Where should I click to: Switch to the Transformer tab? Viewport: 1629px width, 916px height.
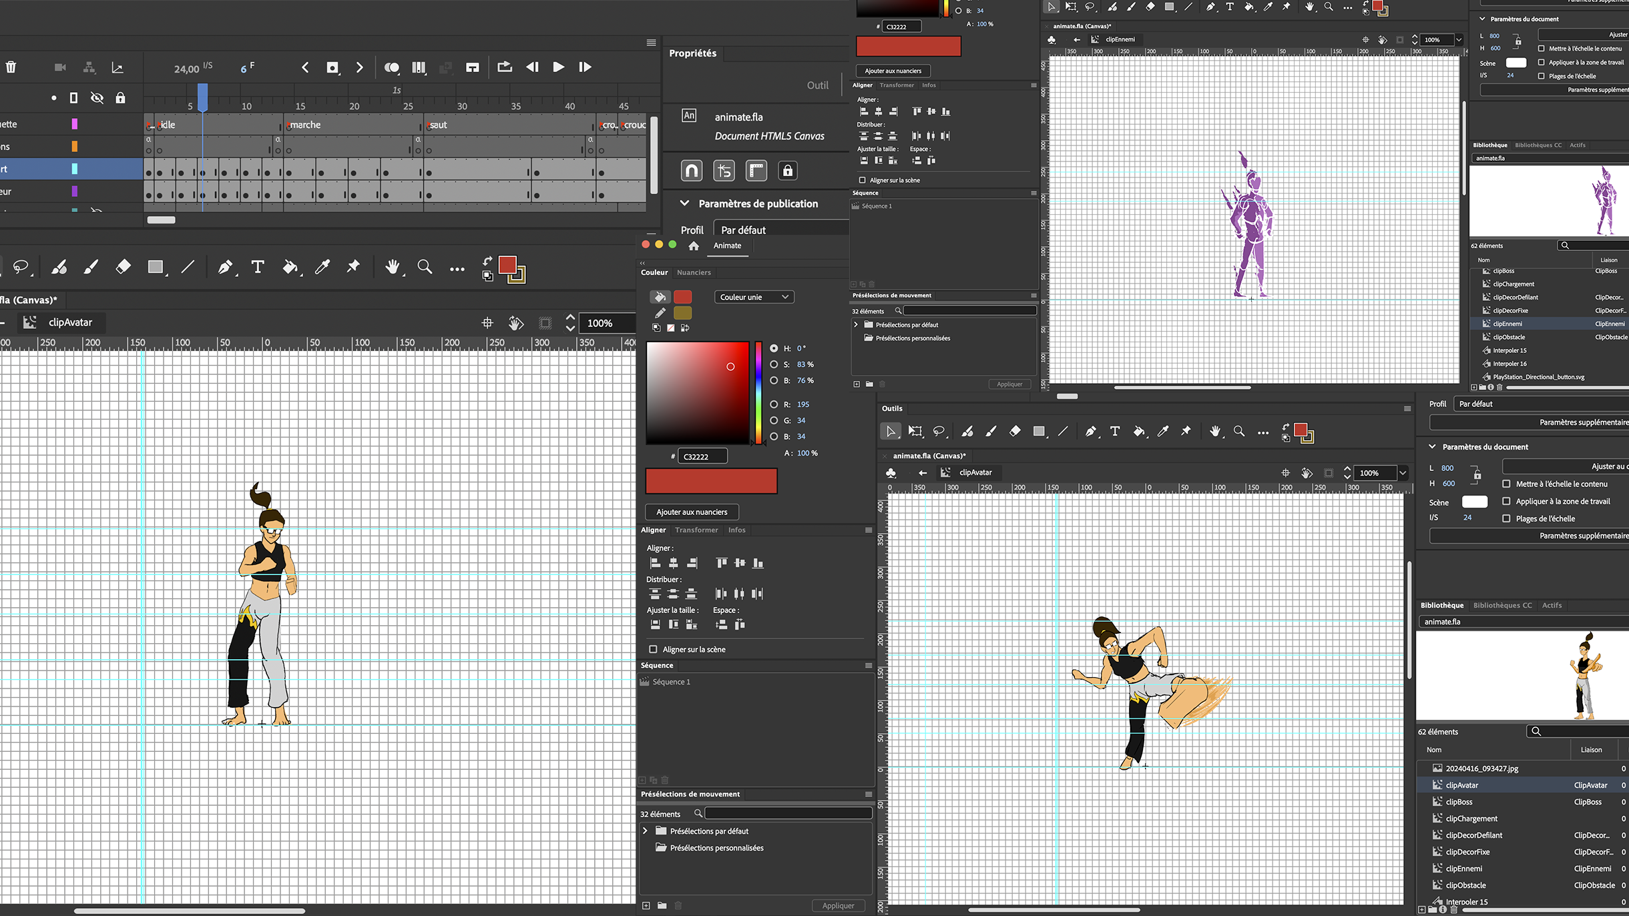[x=696, y=530]
